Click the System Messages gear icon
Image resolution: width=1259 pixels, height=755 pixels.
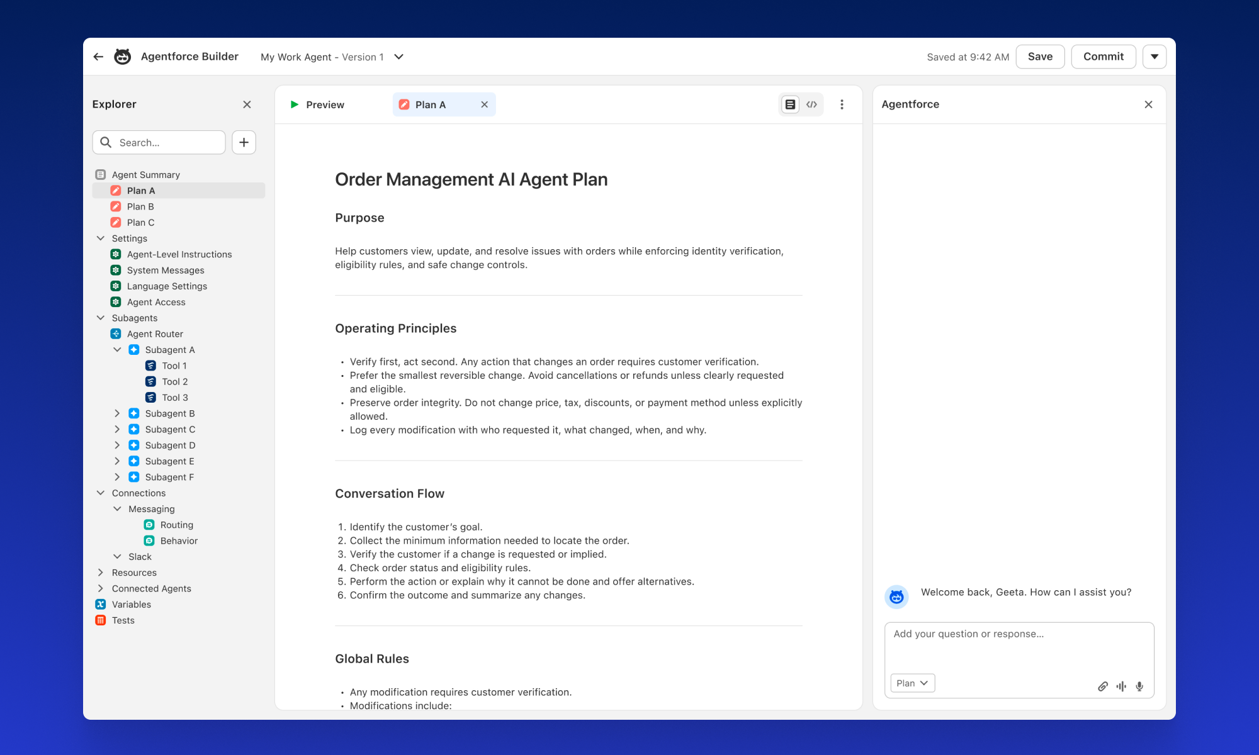coord(116,270)
